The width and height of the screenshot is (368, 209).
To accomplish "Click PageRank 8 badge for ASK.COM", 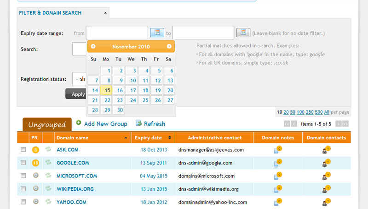I will pyautogui.click(x=35, y=150).
